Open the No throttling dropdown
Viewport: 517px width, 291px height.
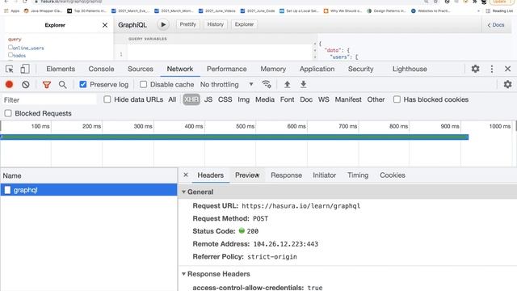click(x=227, y=84)
